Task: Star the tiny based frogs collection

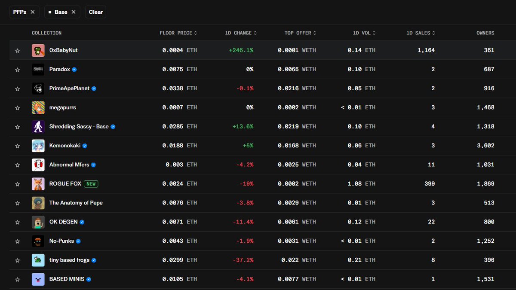Action: [x=18, y=260]
